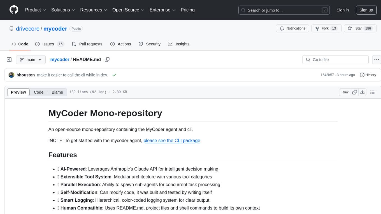The image size is (381, 214).
Task: Open the Pricing page
Action: pos(188,10)
